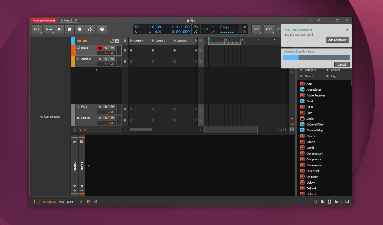Launch Scene 3

(x=175, y=41)
